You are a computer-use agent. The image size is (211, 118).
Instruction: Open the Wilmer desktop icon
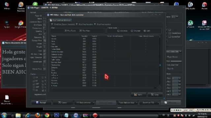point(7,6)
